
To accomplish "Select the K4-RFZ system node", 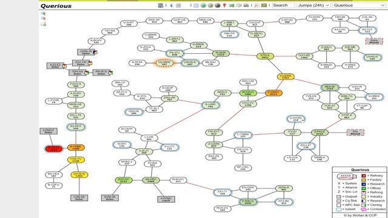I will (x=76, y=127).
